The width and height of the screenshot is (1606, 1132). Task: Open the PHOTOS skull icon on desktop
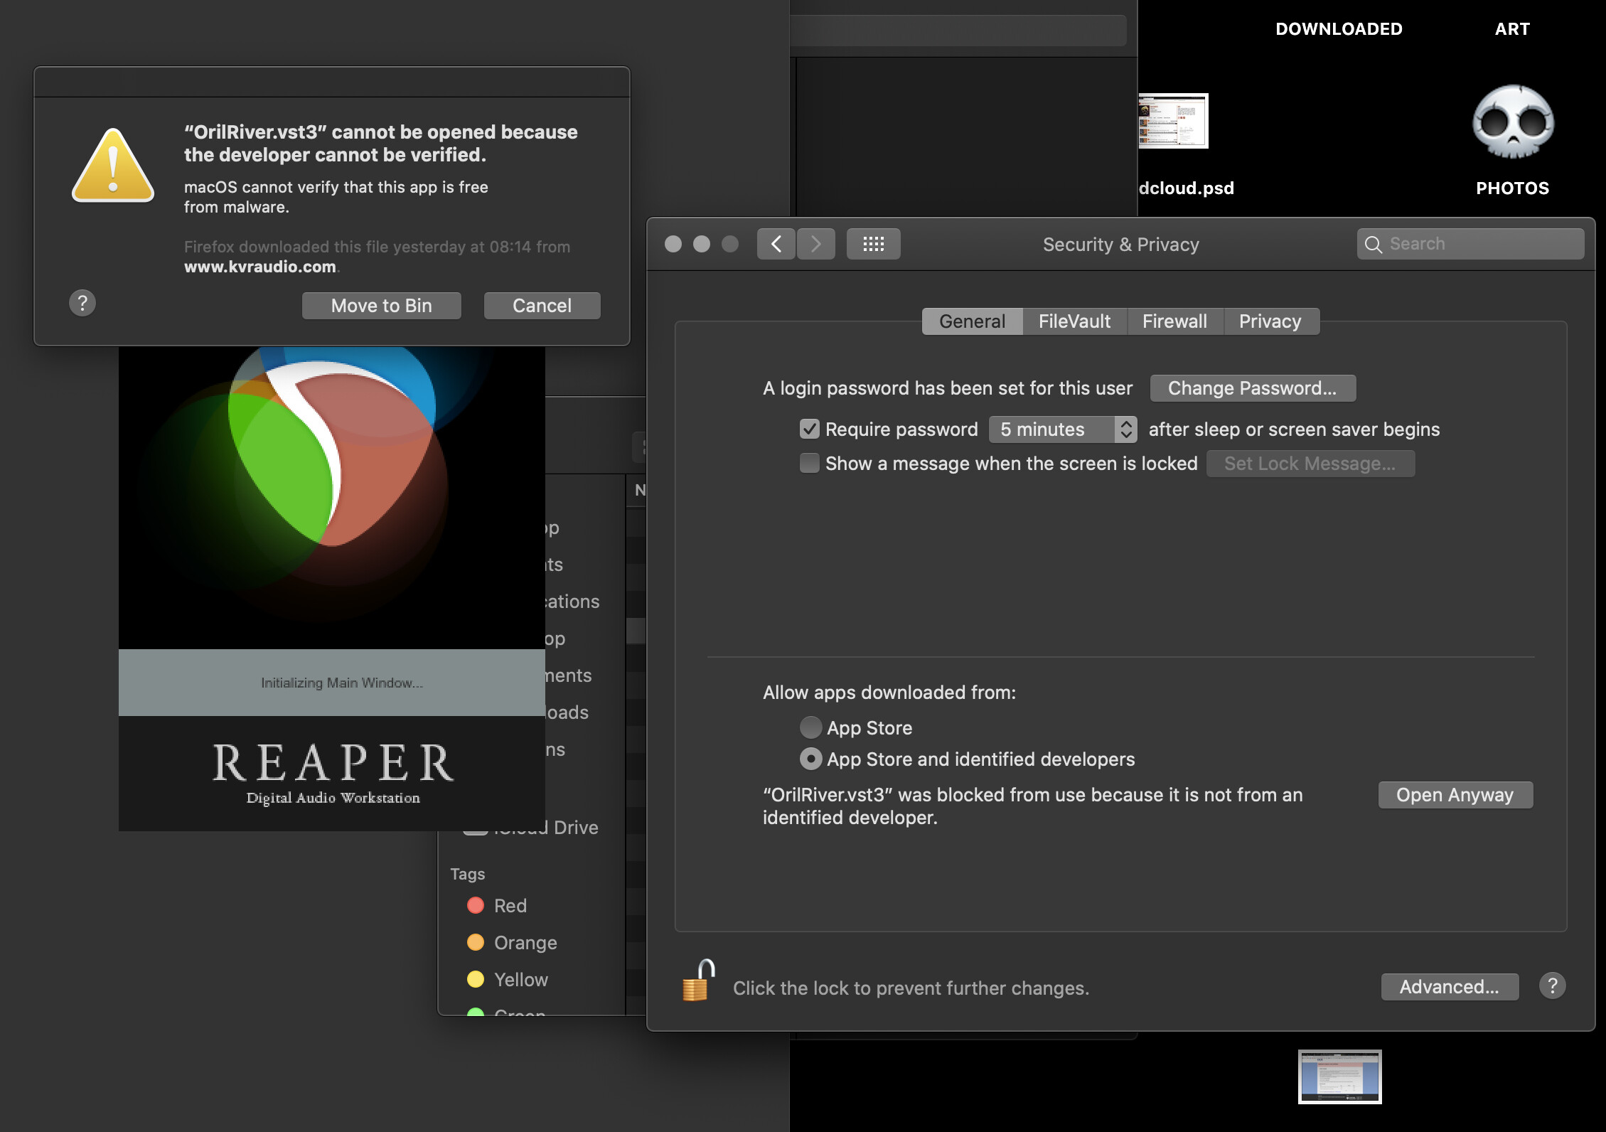coord(1513,122)
